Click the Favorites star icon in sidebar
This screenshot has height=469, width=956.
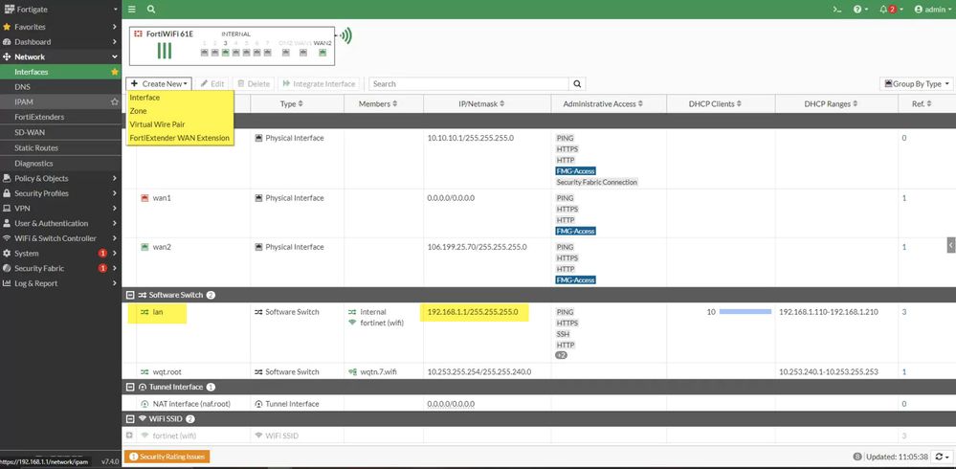pos(8,27)
